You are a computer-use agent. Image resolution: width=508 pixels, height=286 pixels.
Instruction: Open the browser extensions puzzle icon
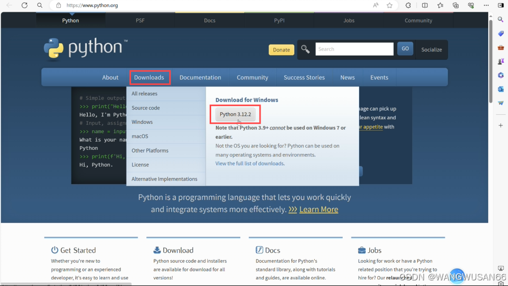[x=408, y=5]
